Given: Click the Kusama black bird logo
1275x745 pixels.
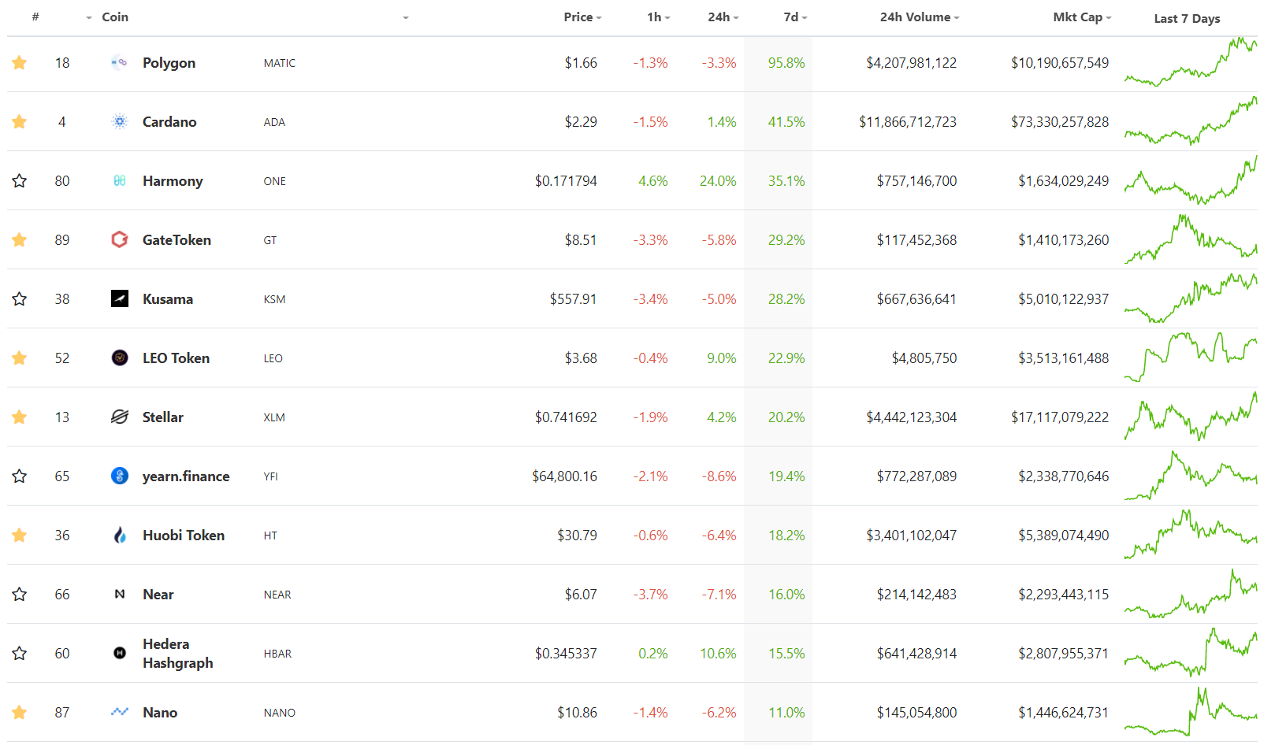Looking at the screenshot, I should click(120, 298).
